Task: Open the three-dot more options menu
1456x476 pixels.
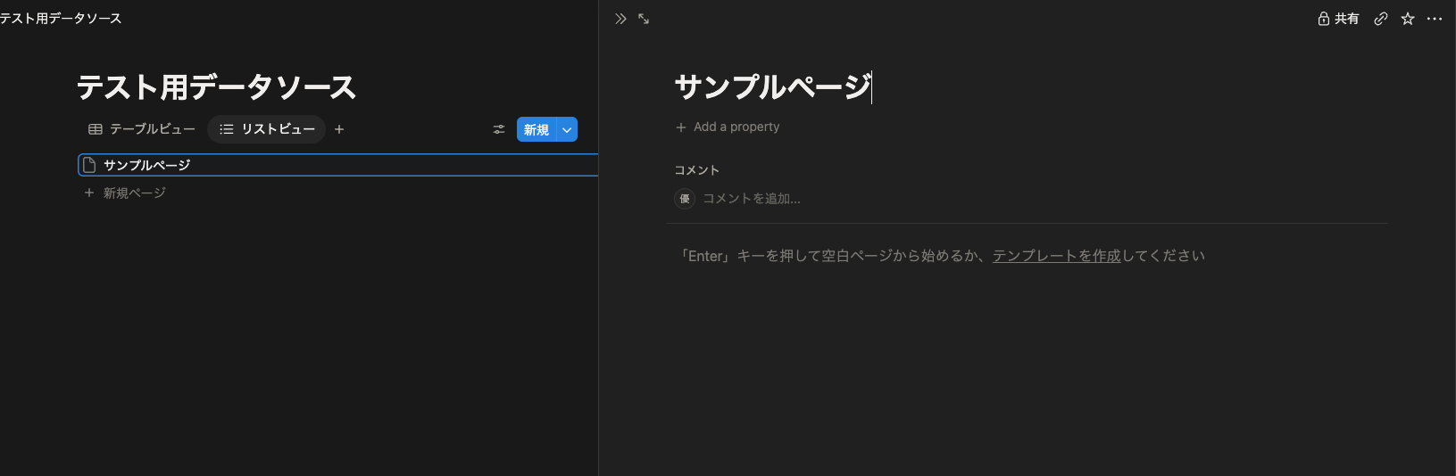Action: pos(1435,19)
